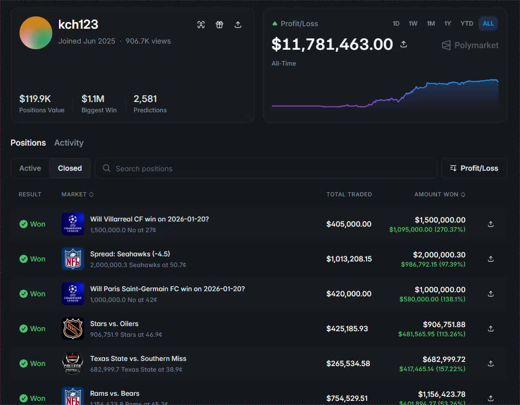520x405 pixels.
Task: Click the $265,534.58 total traded value
Action: (348, 363)
